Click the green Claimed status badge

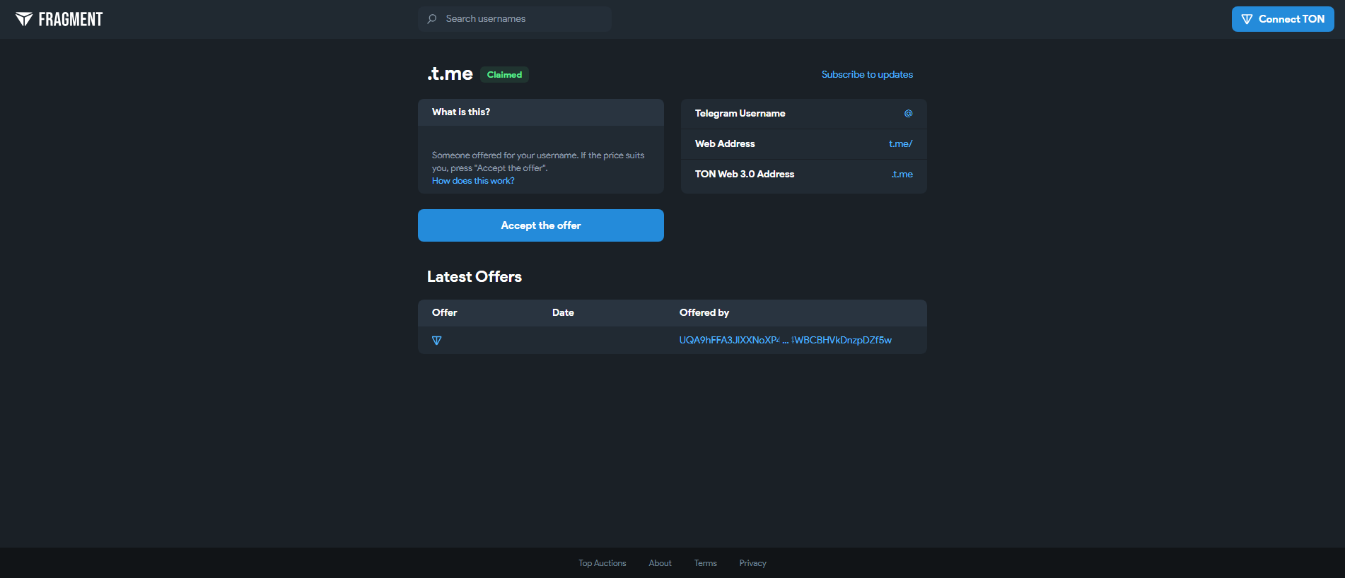coord(504,74)
